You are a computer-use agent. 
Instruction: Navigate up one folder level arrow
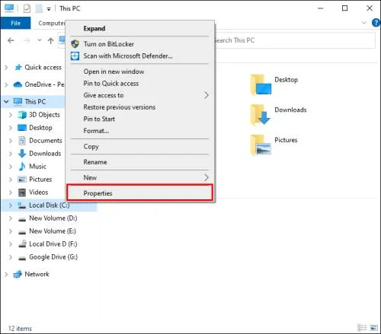[x=50, y=40]
